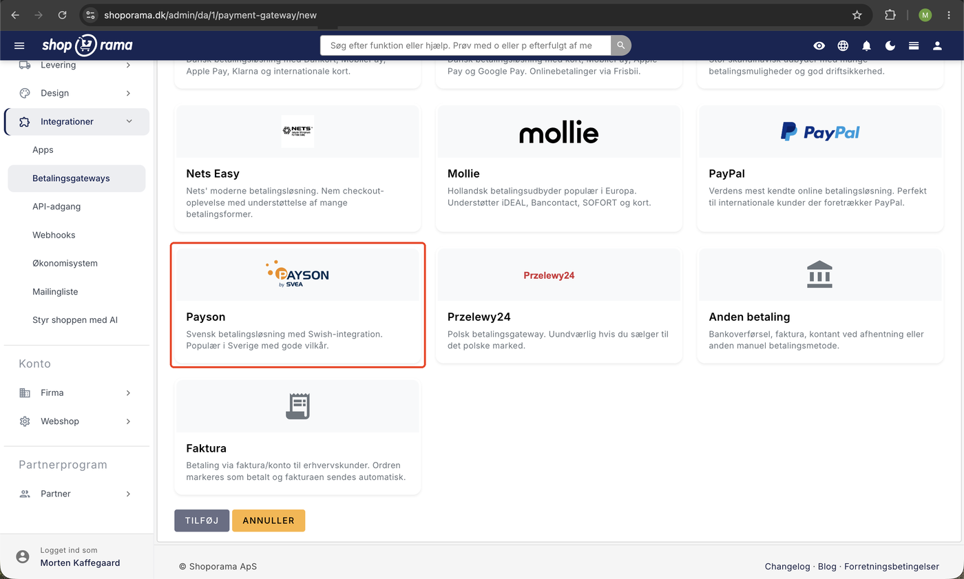Image resolution: width=964 pixels, height=579 pixels.
Task: View site information icon in address bar
Action: [x=91, y=14]
